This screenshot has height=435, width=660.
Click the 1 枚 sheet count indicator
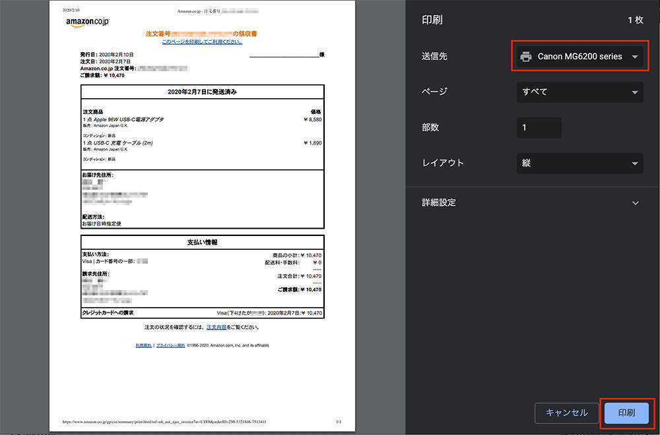click(x=635, y=20)
